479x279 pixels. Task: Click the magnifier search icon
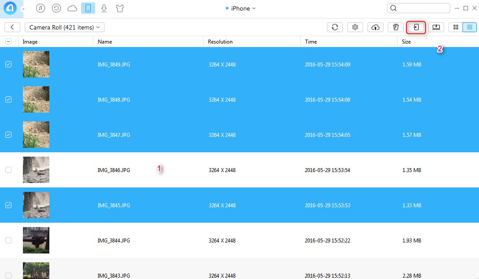click(394, 8)
